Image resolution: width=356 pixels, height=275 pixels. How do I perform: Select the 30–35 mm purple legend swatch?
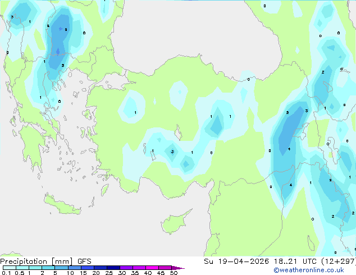(126, 268)
